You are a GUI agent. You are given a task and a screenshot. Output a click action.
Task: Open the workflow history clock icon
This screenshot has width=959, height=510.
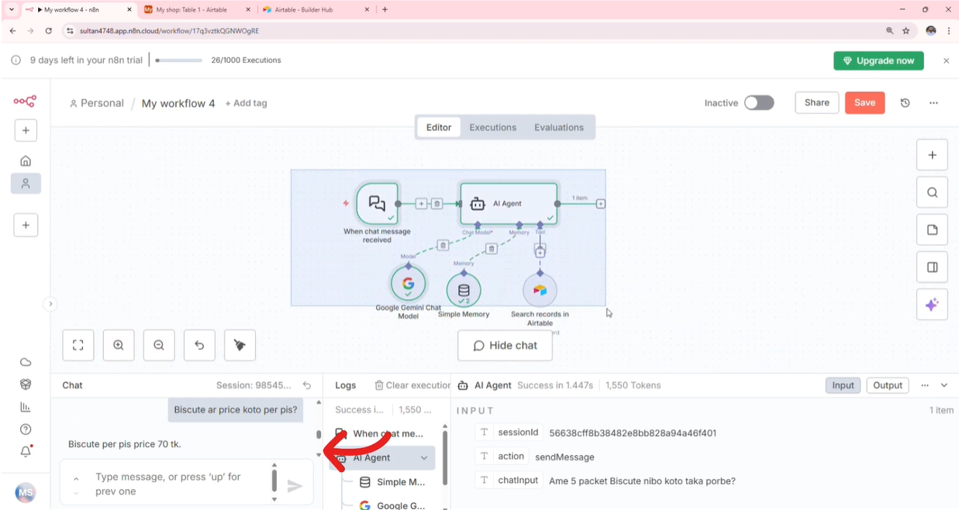click(905, 103)
